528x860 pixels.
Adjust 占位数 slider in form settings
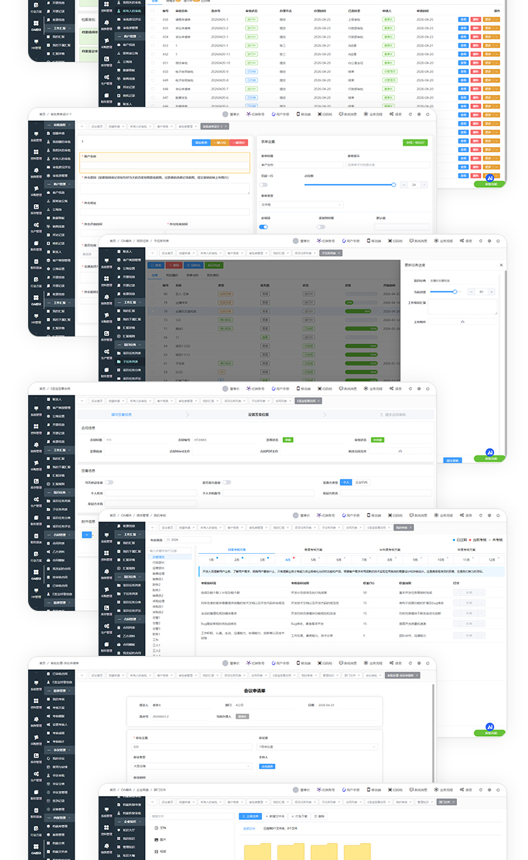(x=350, y=184)
